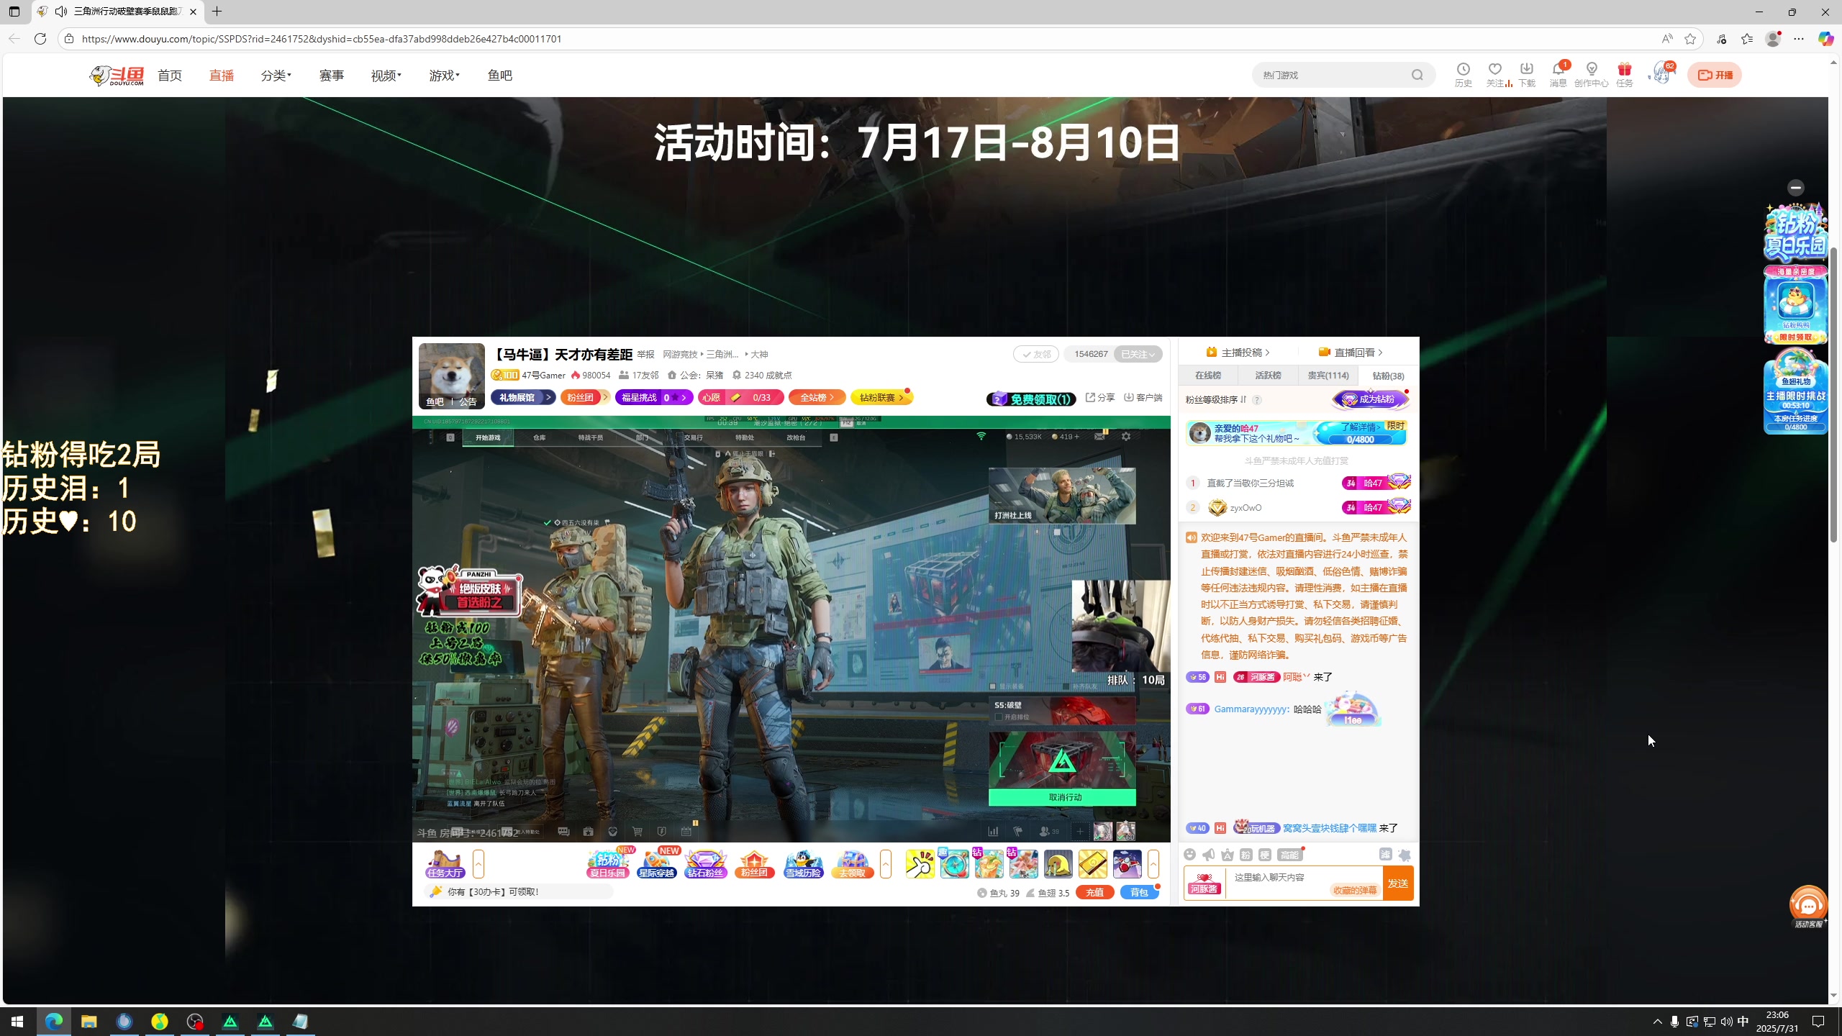This screenshot has width=1842, height=1036.
Task: Open the 星际穿越 rocket icon
Action: (x=656, y=863)
